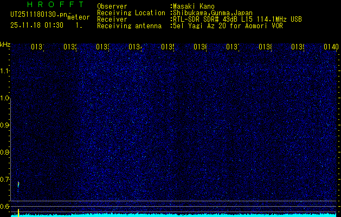Click location Shibukawa,Gunma,Japan
This screenshot has height=217, width=341.
(213, 13)
